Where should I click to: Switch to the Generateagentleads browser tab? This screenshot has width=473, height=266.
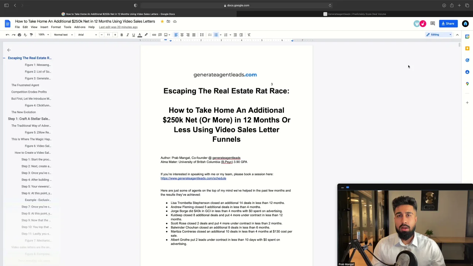click(x=354, y=14)
